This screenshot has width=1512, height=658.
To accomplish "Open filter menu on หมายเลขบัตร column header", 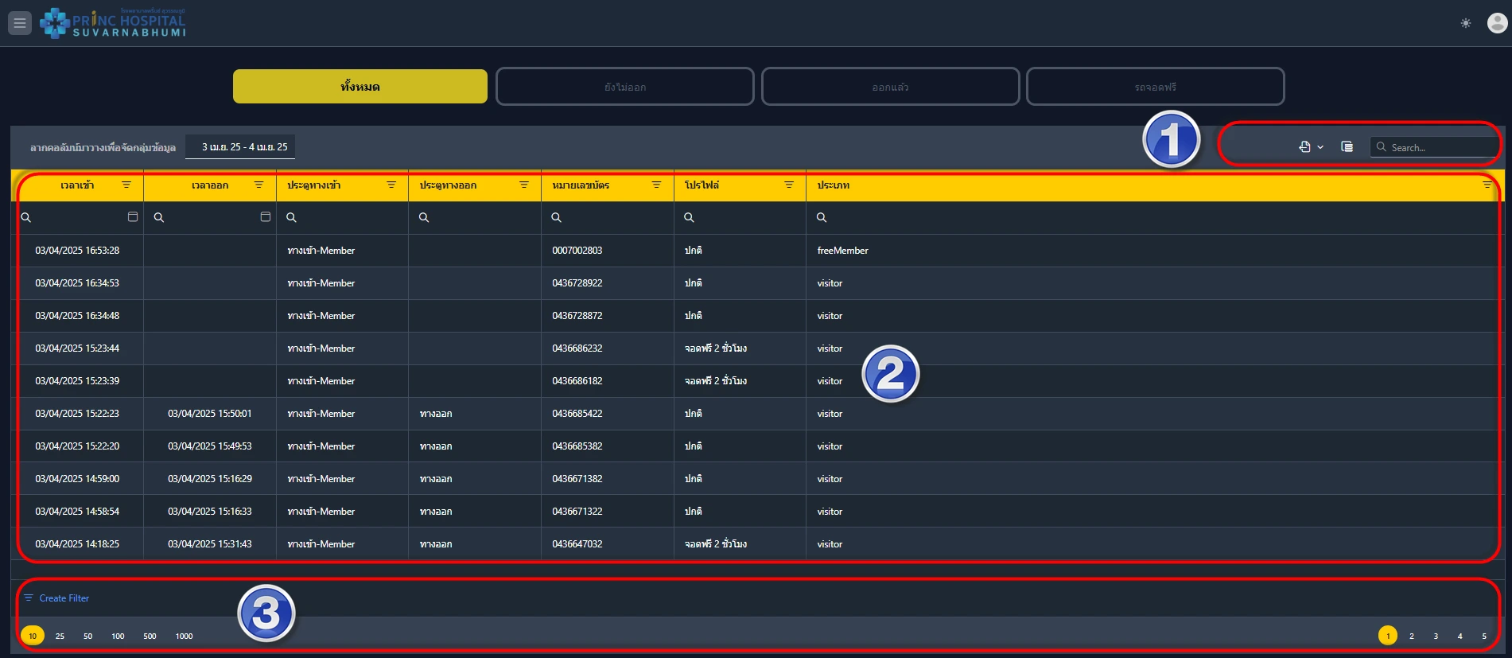I will (656, 185).
